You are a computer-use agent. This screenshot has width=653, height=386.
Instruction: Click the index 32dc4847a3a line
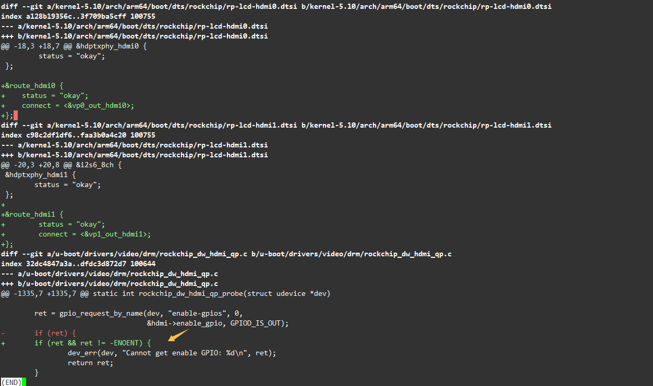coord(78,264)
